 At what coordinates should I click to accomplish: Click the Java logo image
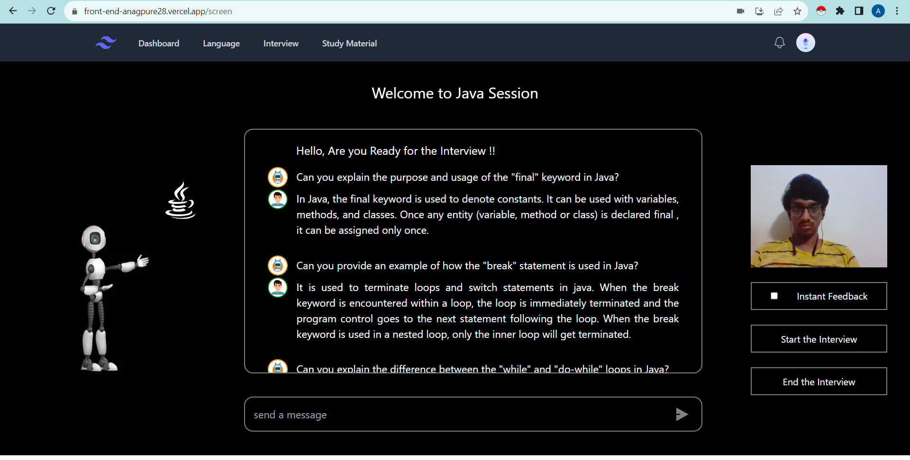point(180,200)
